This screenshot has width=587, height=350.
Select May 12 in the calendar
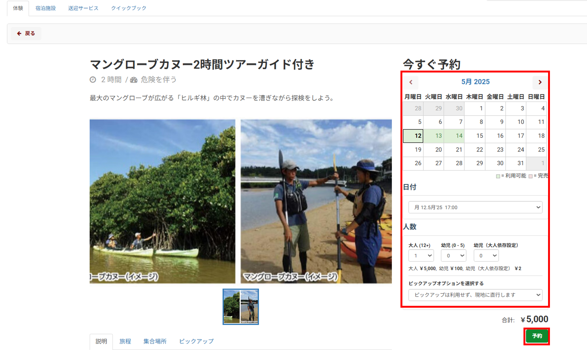pyautogui.click(x=413, y=136)
